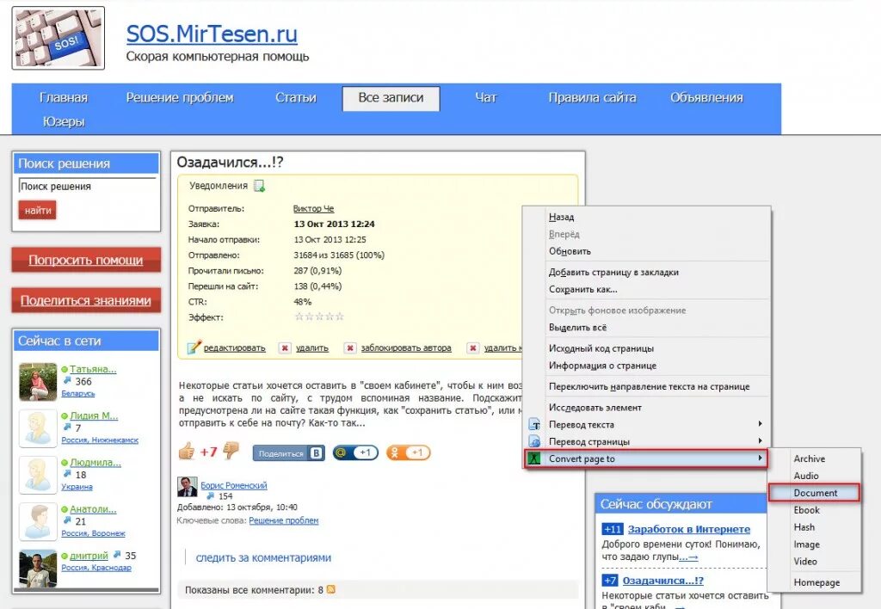Expand Перевод страницы submenu

pyautogui.click(x=646, y=441)
